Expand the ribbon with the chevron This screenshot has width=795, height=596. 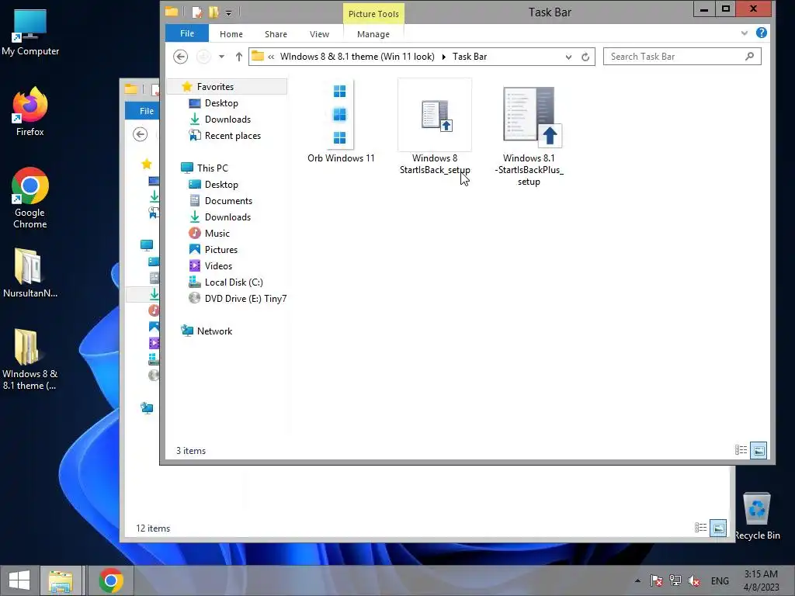[745, 33]
